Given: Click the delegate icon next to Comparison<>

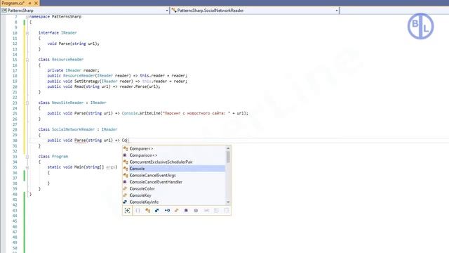Looking at the screenshot, I should (125, 155).
